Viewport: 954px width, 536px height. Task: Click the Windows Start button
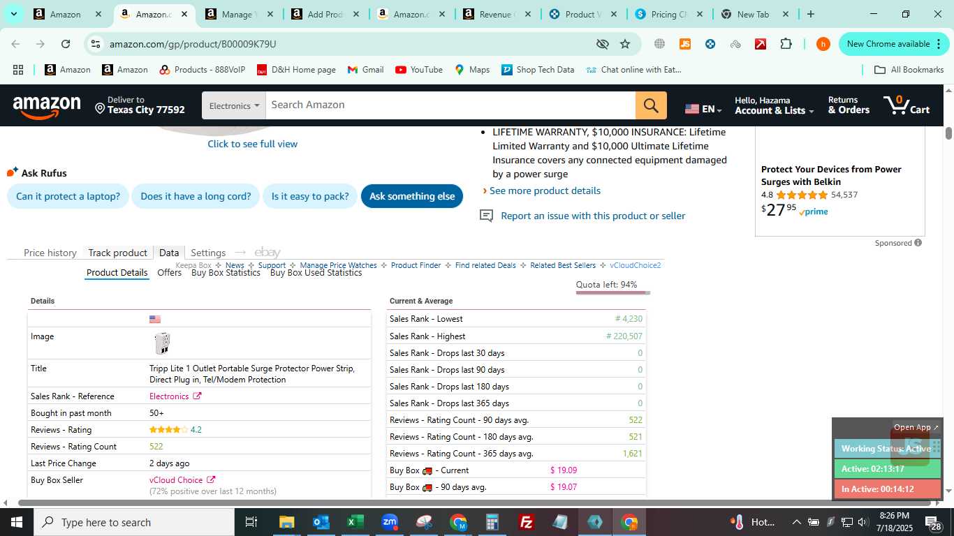click(17, 522)
